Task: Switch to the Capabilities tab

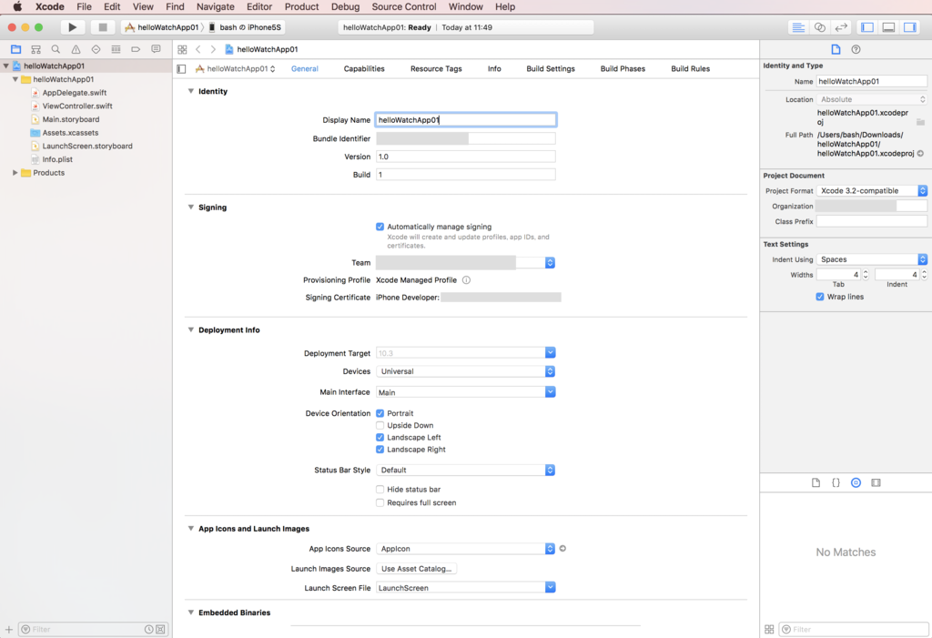Action: [364, 69]
